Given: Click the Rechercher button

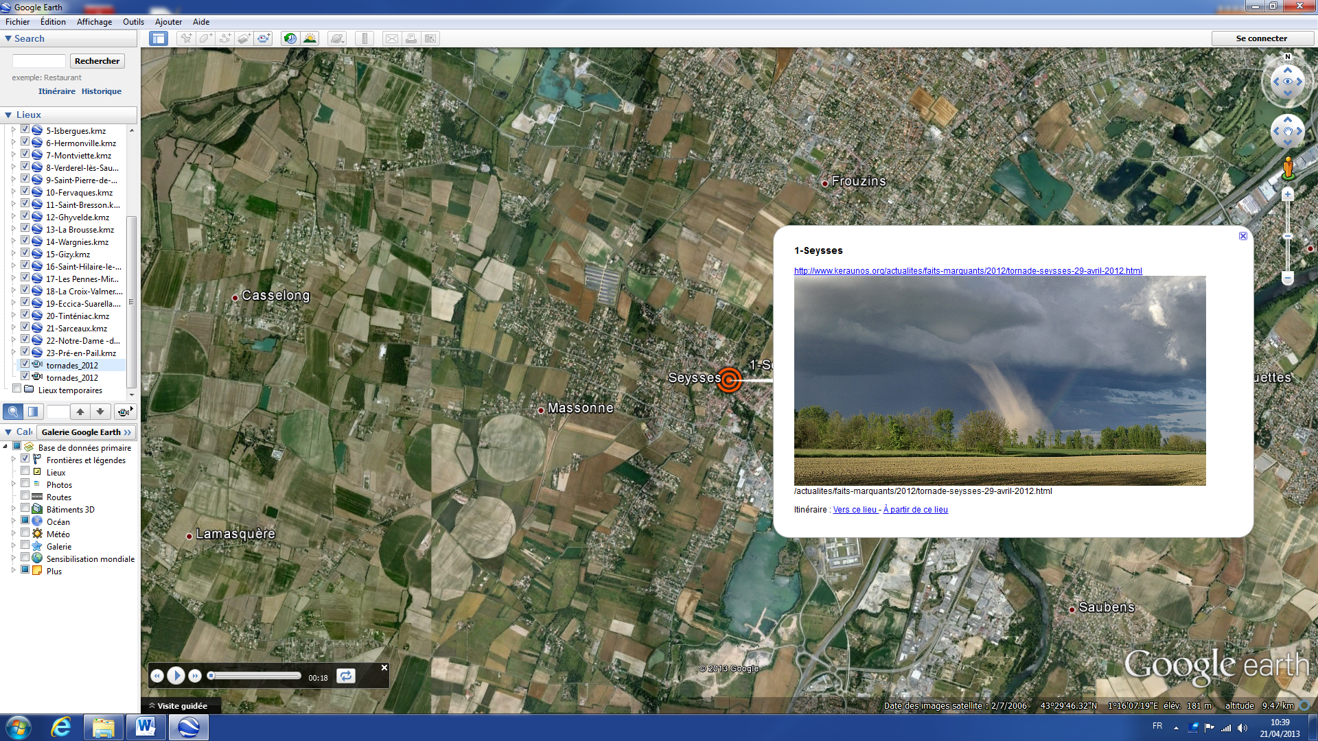Looking at the screenshot, I should [x=97, y=61].
